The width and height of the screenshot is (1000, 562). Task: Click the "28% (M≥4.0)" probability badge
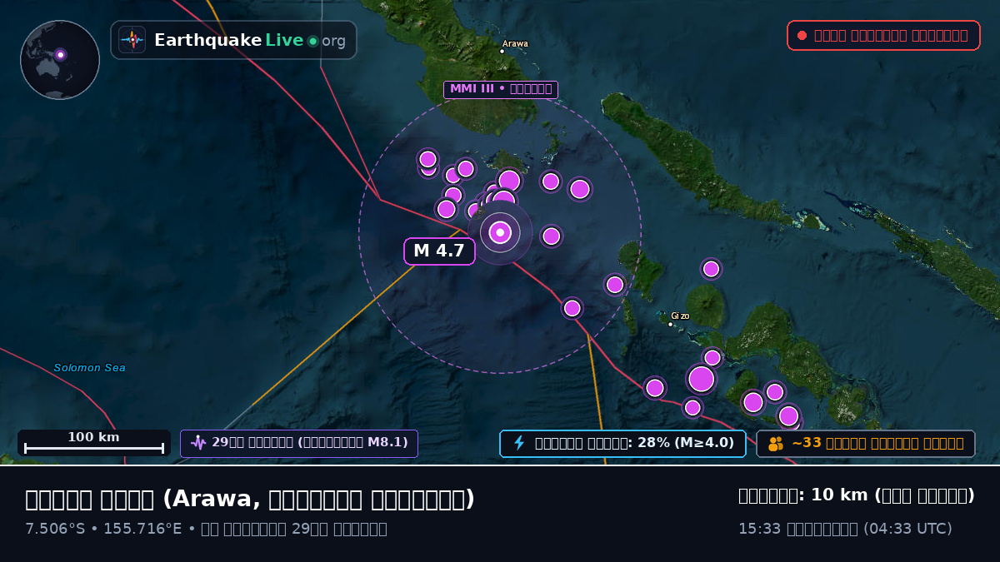click(622, 443)
